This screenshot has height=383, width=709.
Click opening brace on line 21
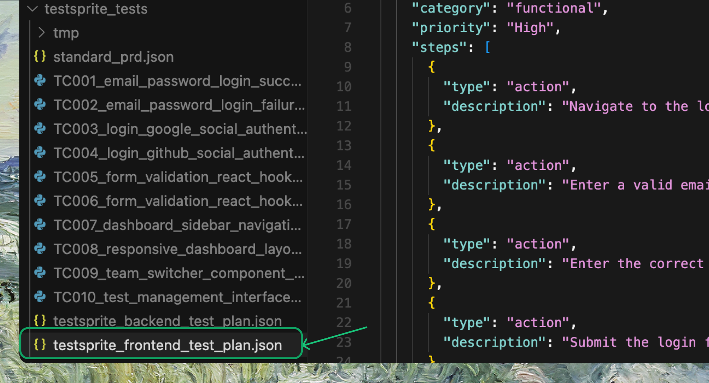[x=432, y=303]
